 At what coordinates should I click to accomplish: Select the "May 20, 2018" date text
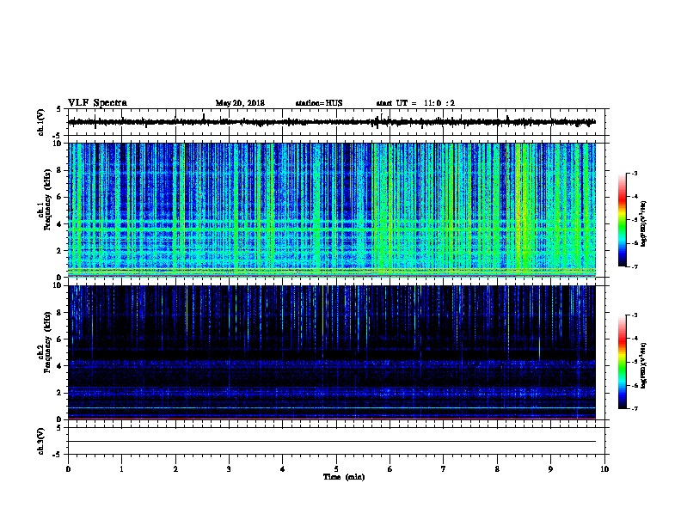coord(240,103)
